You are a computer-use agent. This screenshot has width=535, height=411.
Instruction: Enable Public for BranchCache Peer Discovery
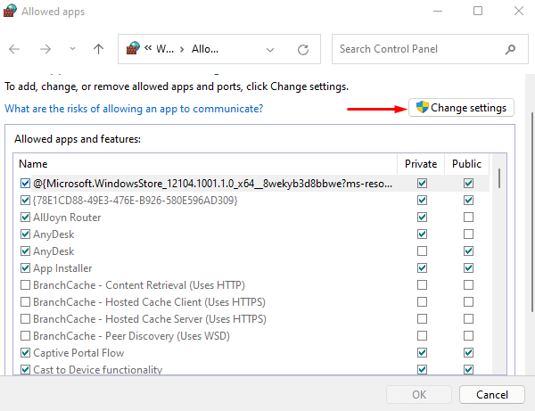pos(468,336)
